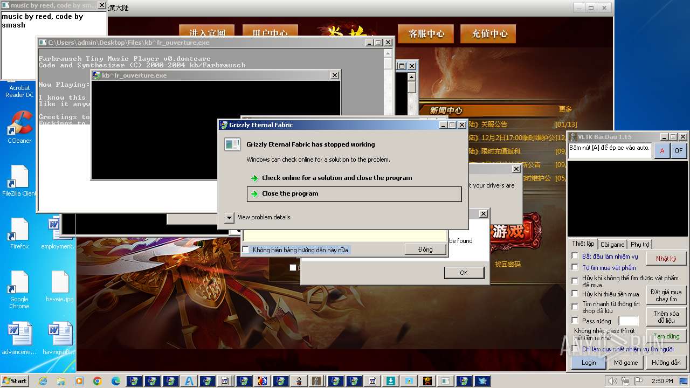Toggle 'Chỉ làm duy nhất nhiệm vụ' checkbox

click(575, 349)
